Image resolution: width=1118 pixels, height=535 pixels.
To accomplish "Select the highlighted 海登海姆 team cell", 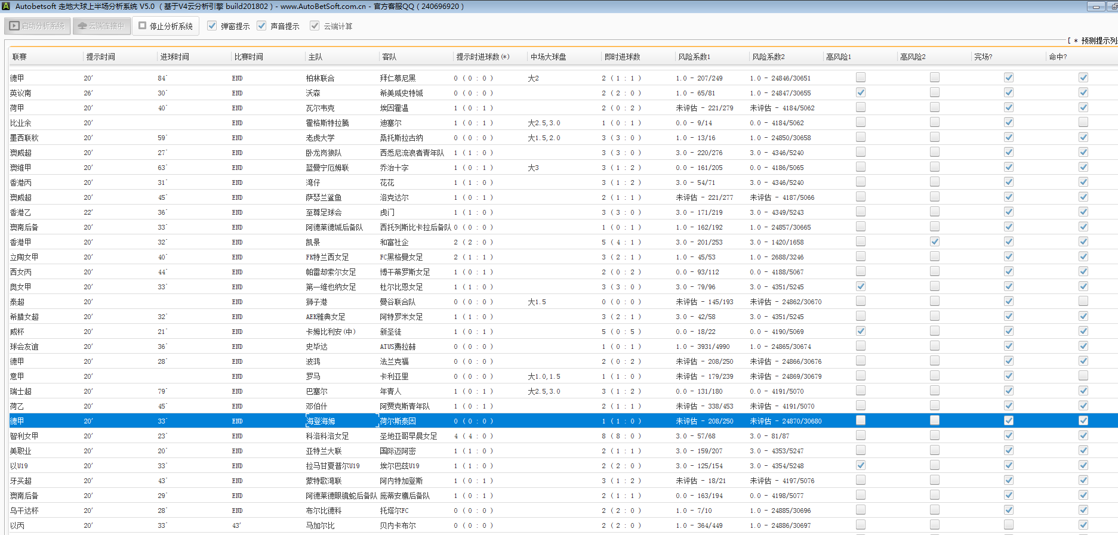I will [321, 421].
